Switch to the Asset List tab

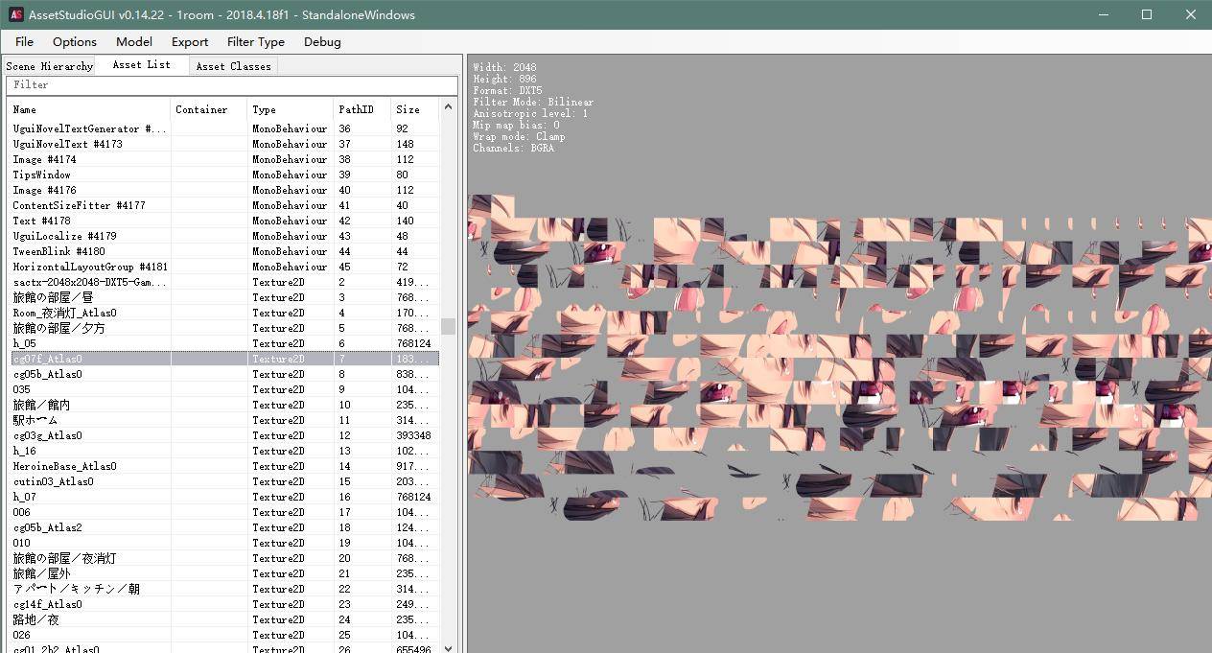pyautogui.click(x=142, y=64)
